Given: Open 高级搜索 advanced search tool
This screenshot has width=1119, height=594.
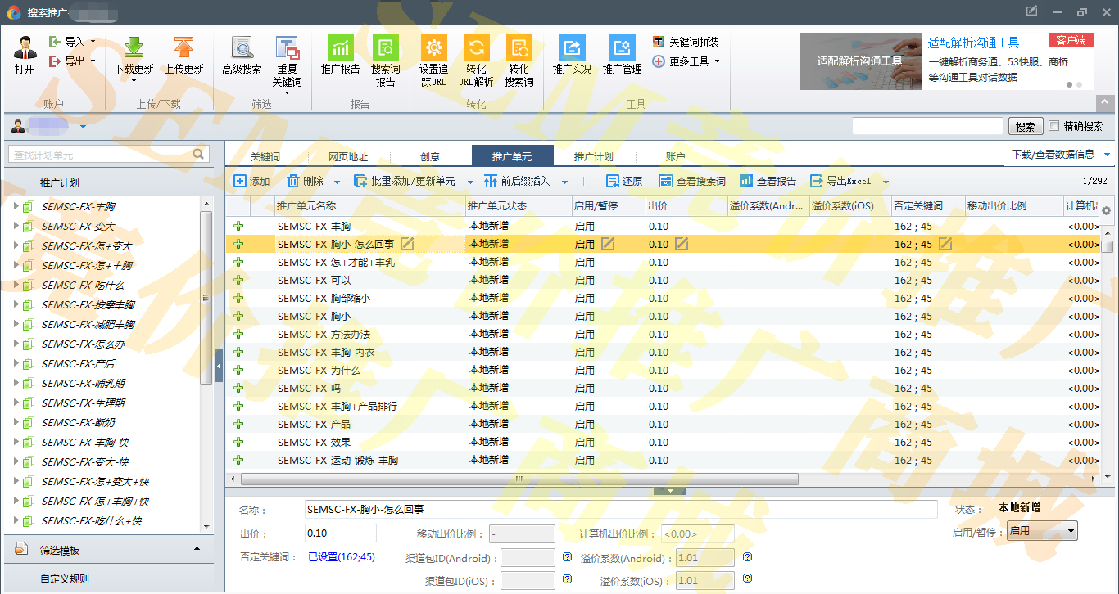Looking at the screenshot, I should (242, 48).
